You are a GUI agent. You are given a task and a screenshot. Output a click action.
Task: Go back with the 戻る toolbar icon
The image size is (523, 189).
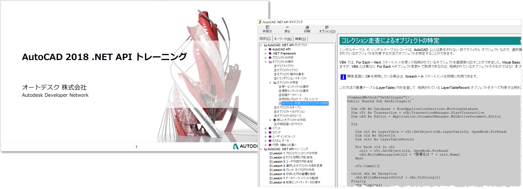(x=287, y=27)
